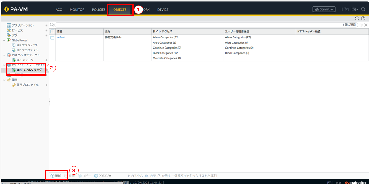
Task: Click the URL カテゴリ shield icon
Action: click(14, 60)
